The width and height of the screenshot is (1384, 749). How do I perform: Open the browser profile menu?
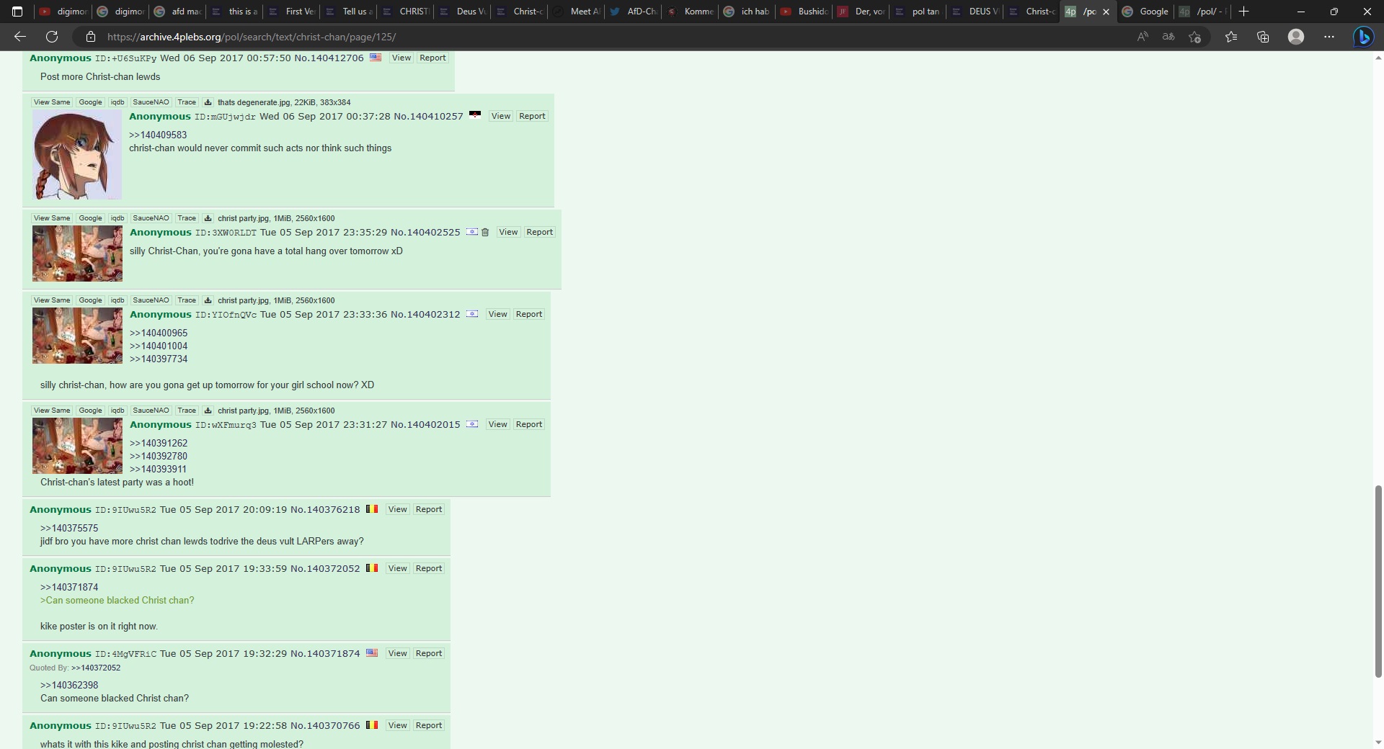pos(1296,37)
